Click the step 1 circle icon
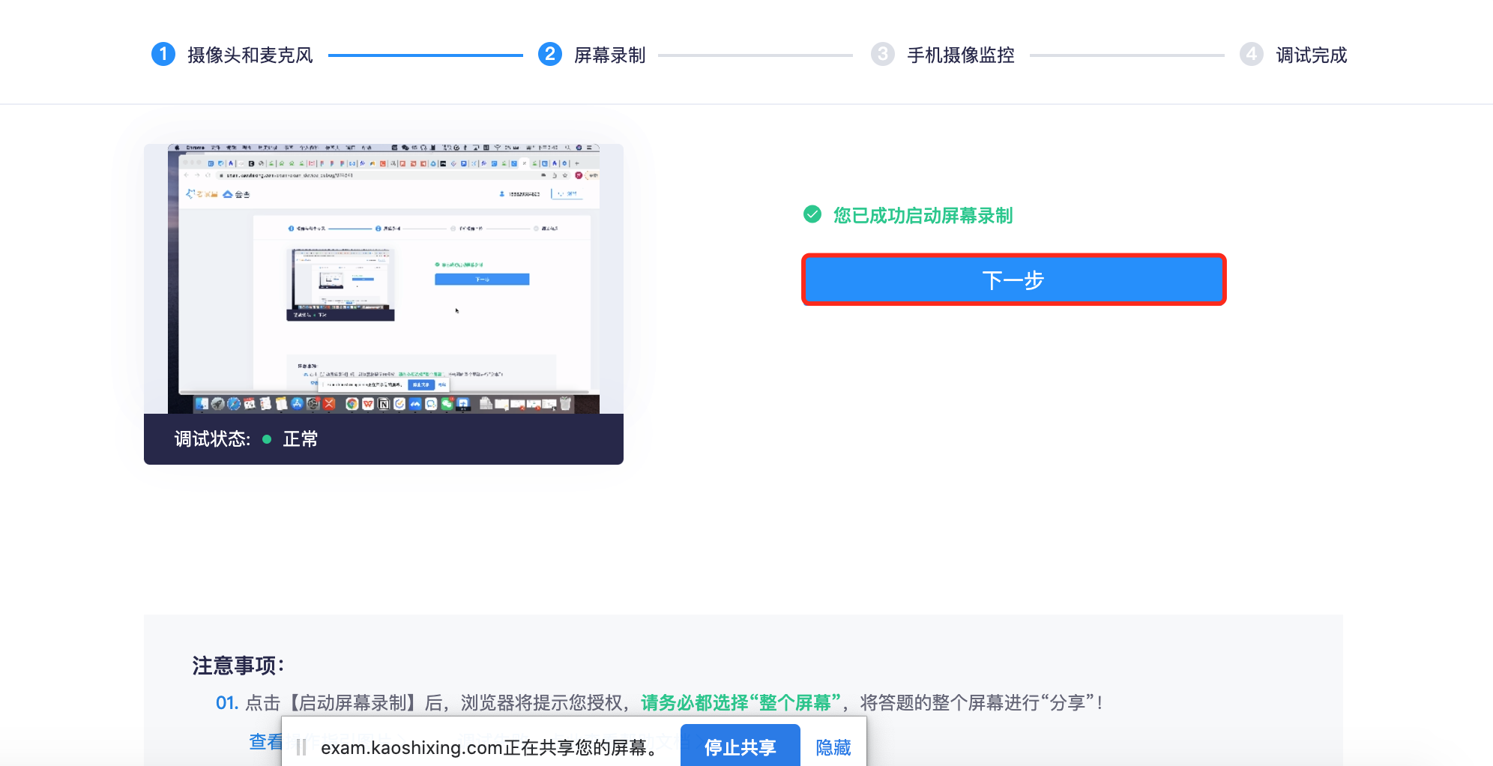 pos(163,55)
